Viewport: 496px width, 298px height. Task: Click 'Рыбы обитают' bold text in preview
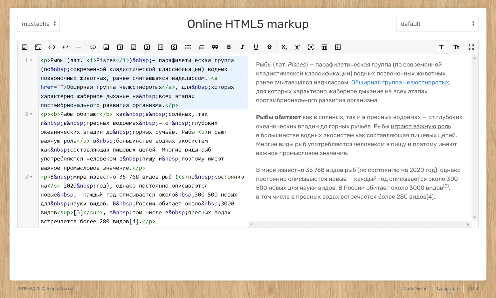click(279, 117)
